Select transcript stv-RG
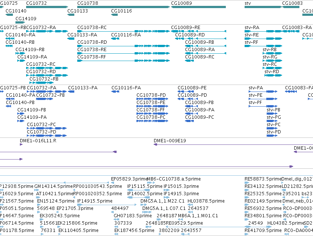Viewport: 313px width, 236px height. (270, 57)
